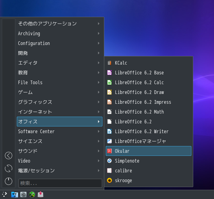Click the LibreOffice 6.2 Draw icon
Screen dimensions: 214x199
[109, 92]
